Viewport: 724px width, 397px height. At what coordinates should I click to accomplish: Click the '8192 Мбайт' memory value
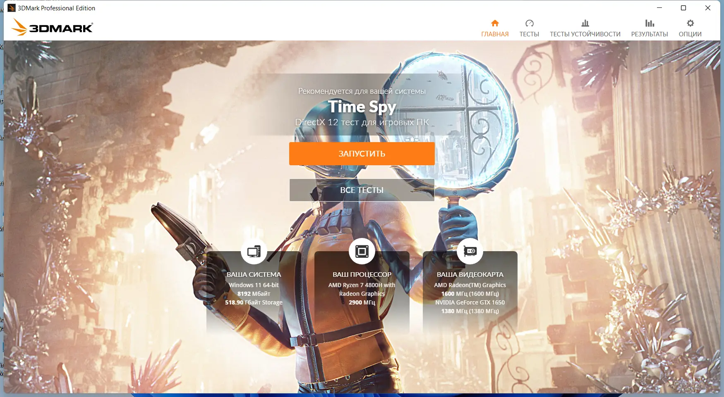254,294
